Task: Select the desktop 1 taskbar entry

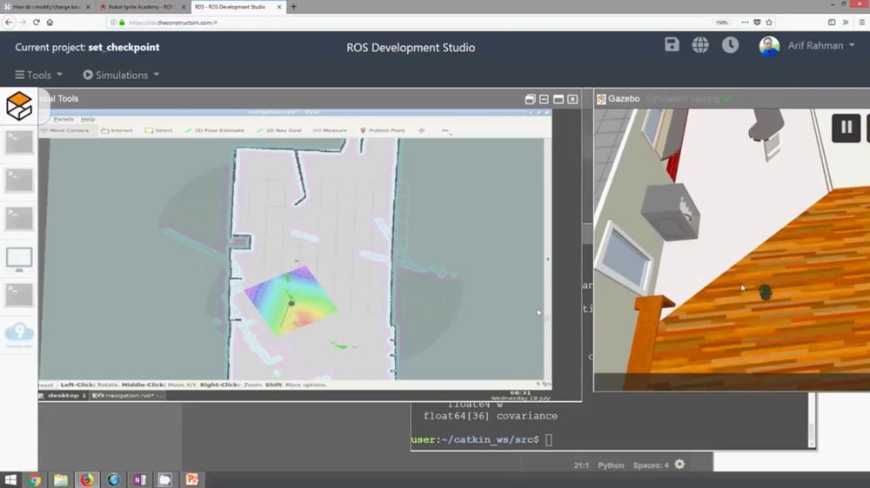Action: point(63,395)
